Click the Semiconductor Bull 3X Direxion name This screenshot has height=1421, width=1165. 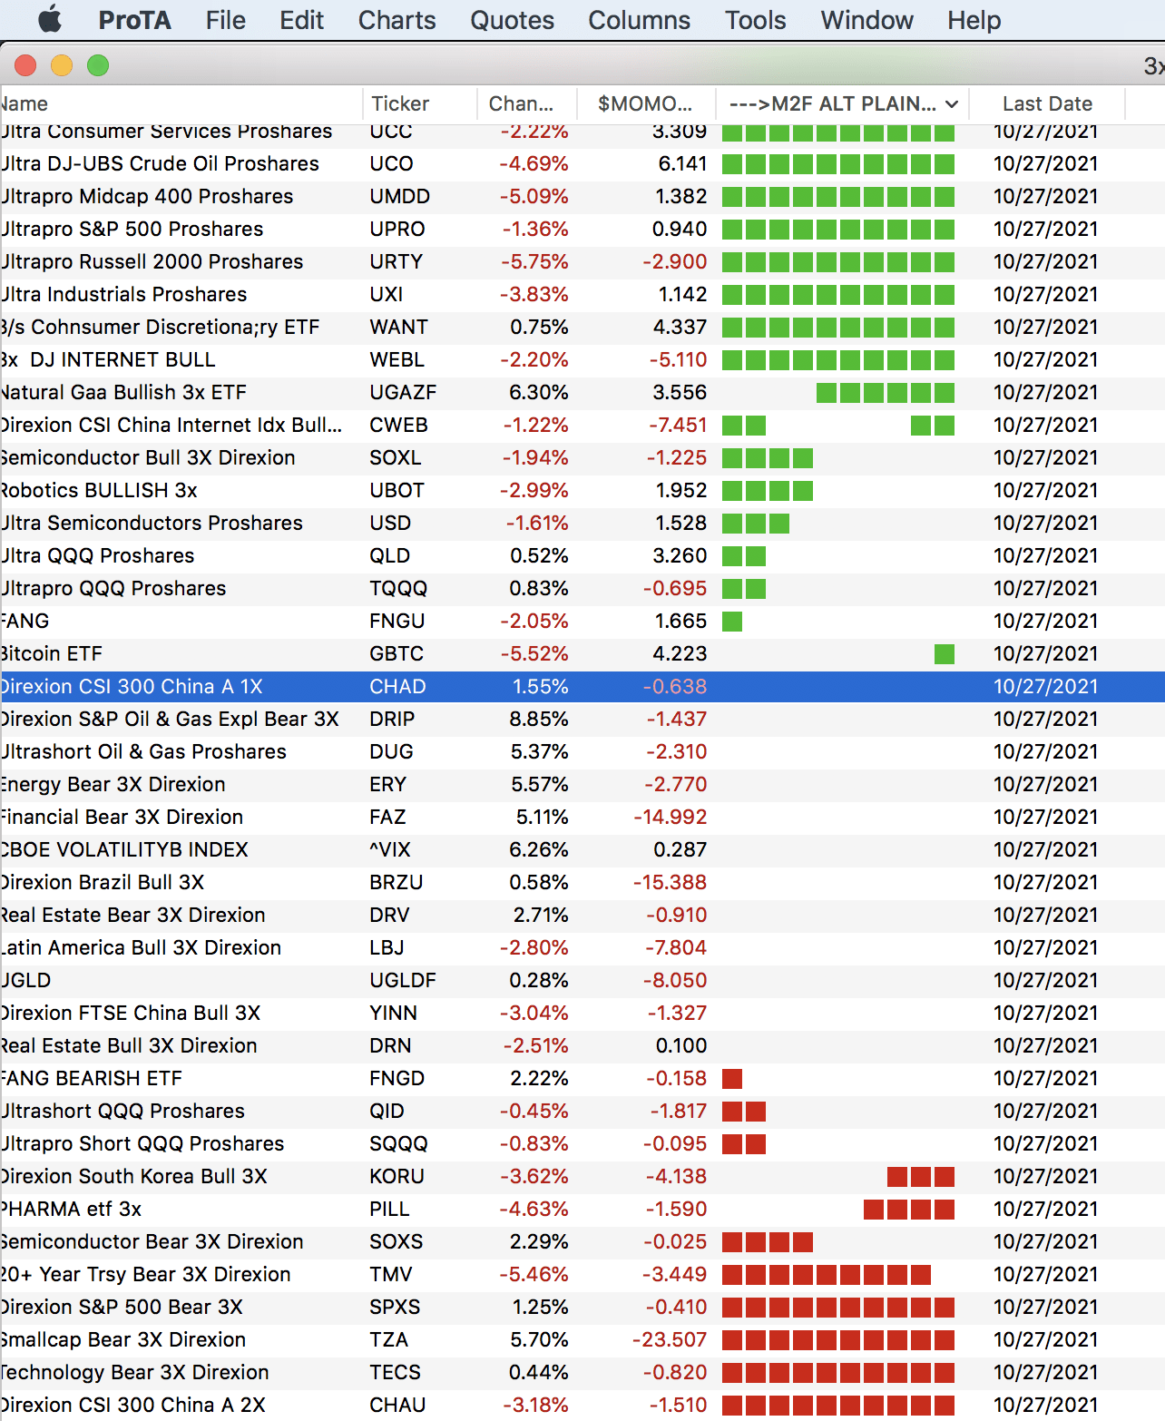coord(148,457)
